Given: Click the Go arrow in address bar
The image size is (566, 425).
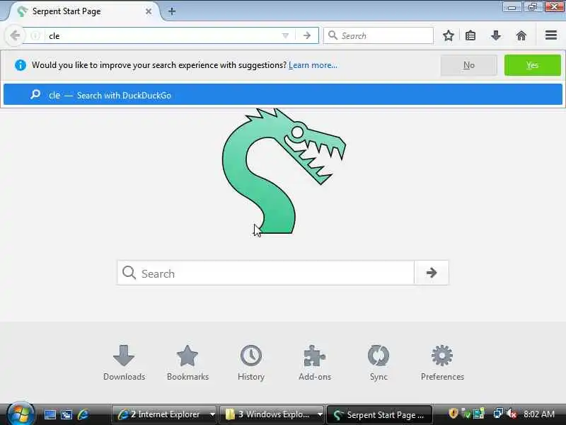Looking at the screenshot, I should tap(307, 35).
